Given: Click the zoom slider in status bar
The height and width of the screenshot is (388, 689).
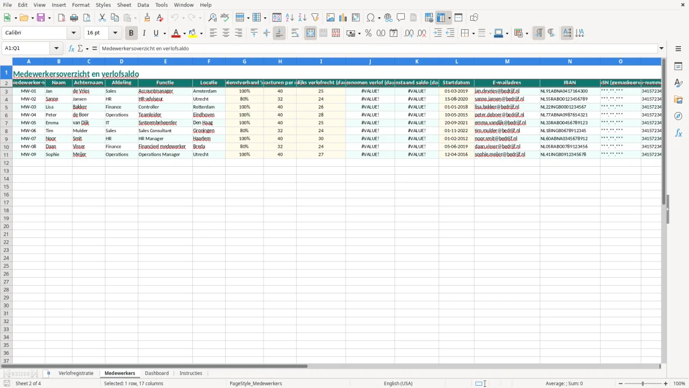Looking at the screenshot, I should (x=643, y=383).
